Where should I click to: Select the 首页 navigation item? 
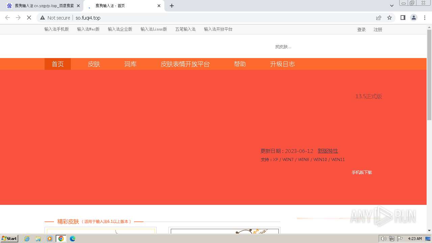(58, 64)
